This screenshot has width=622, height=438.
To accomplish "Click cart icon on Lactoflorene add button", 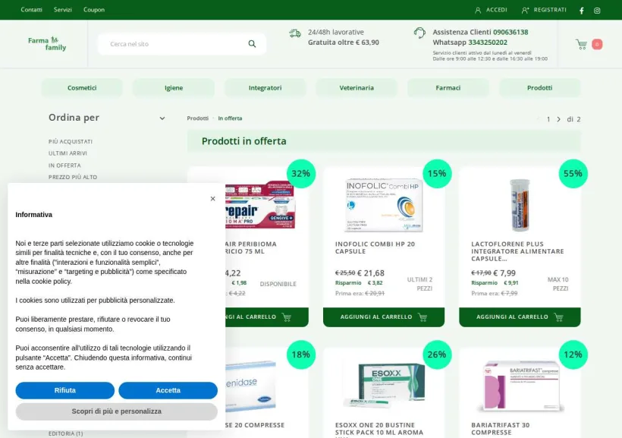I will 558,317.
